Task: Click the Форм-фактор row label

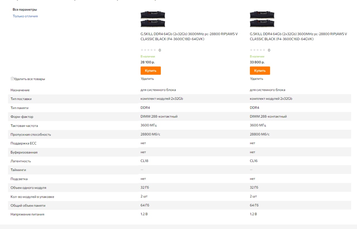Action: [x=22, y=117]
